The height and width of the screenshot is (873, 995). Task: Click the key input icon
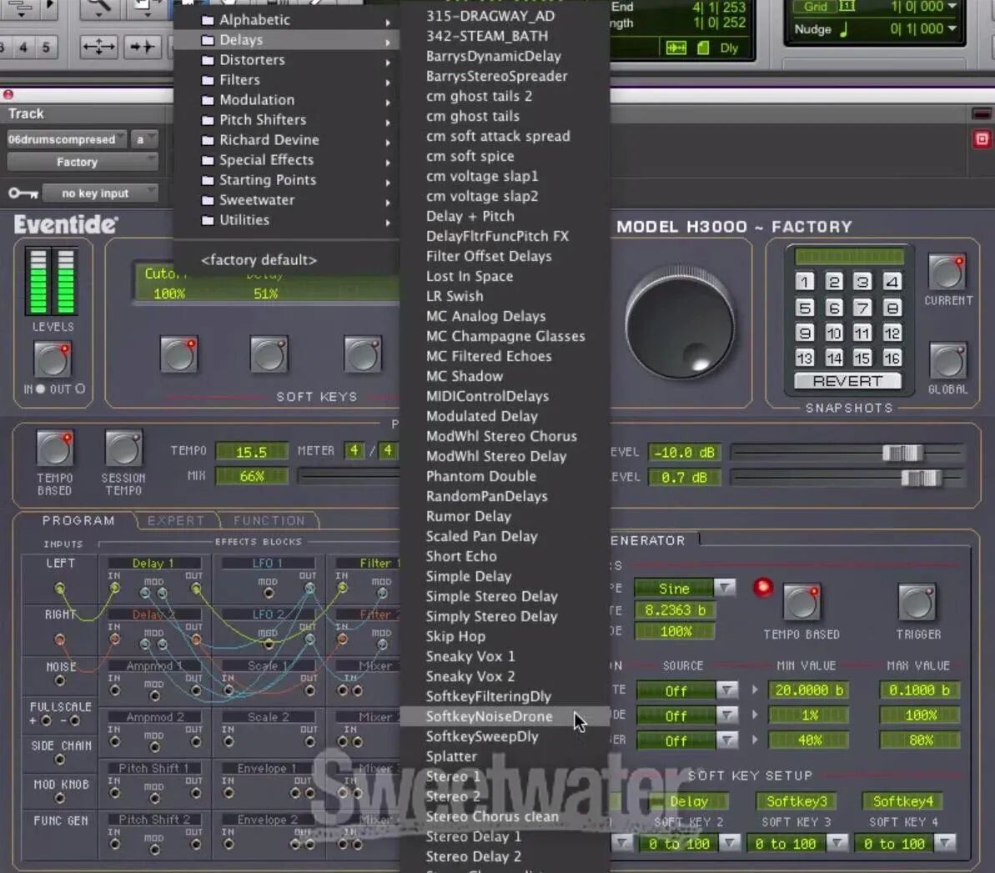pyautogui.click(x=23, y=193)
